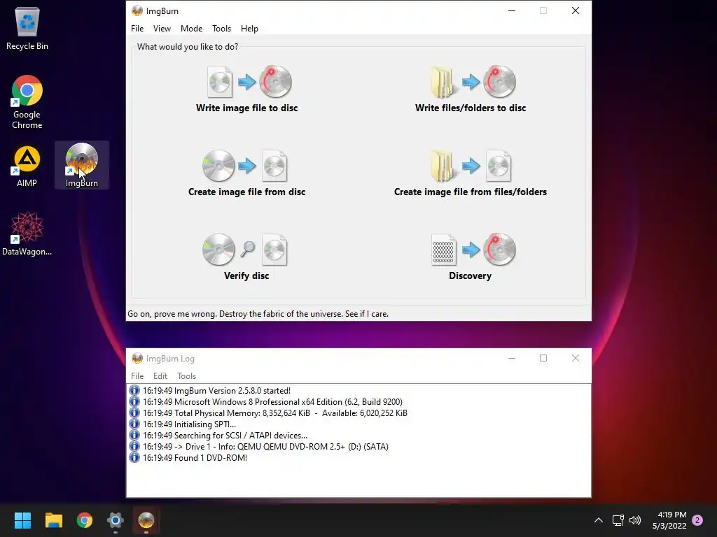Show hidden tray icons chevron
This screenshot has width=717, height=537.
[x=598, y=520]
